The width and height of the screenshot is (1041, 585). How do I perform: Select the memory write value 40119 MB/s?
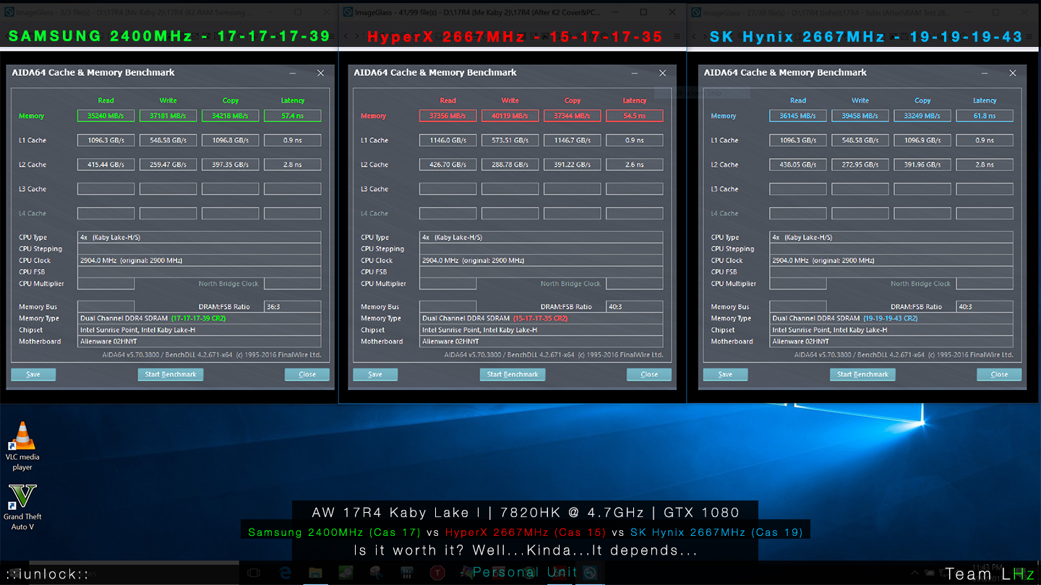click(510, 116)
